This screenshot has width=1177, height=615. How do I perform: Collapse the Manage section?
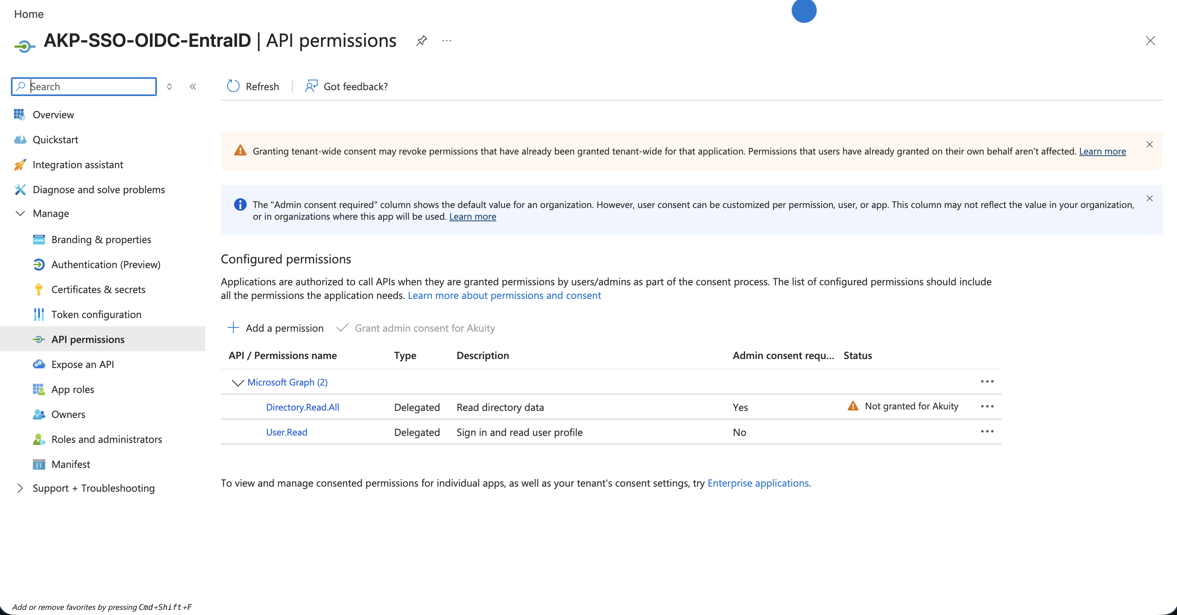(x=20, y=213)
